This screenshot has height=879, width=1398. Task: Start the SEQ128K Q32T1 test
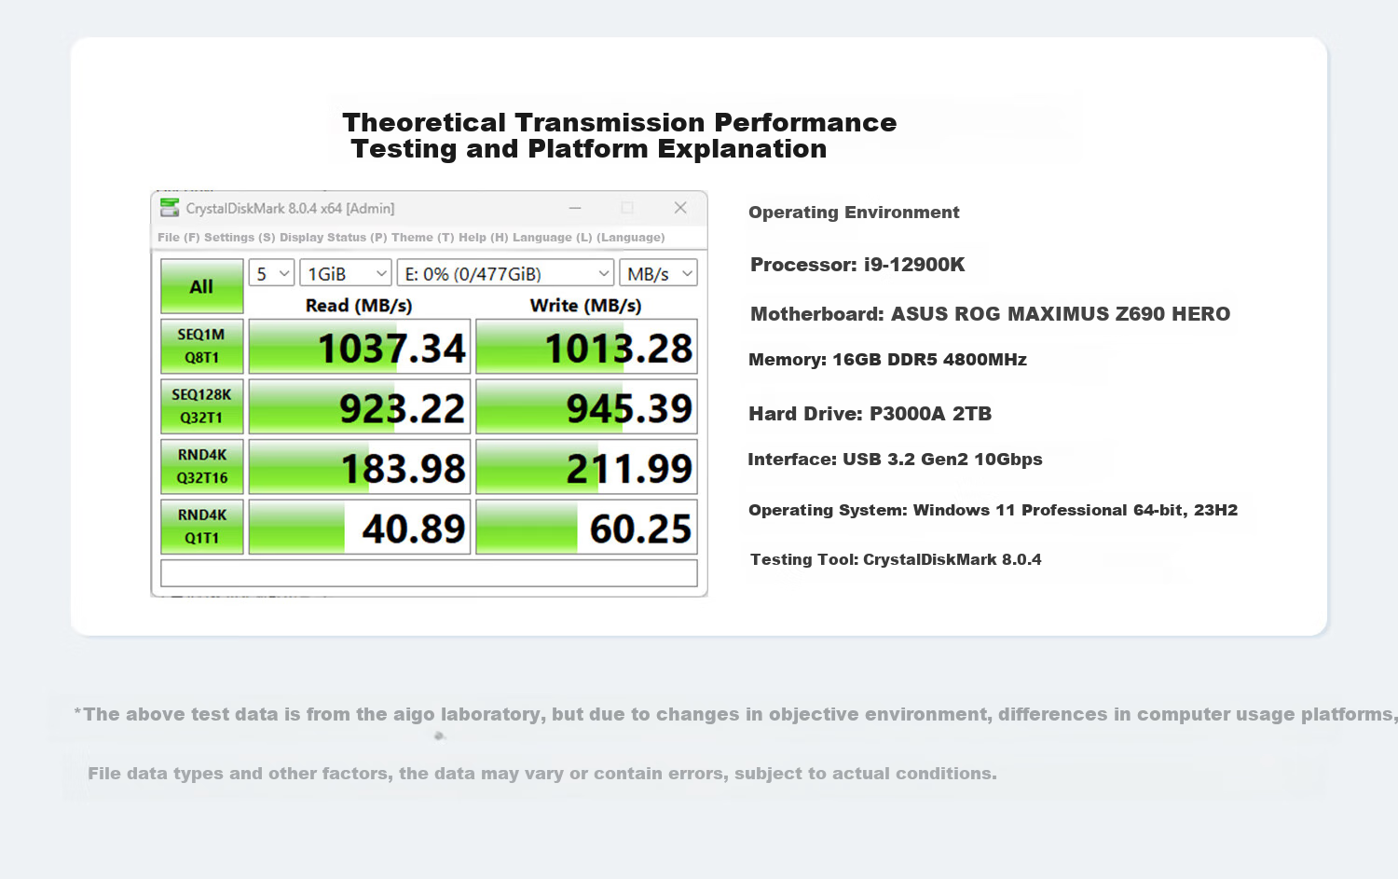tap(201, 406)
